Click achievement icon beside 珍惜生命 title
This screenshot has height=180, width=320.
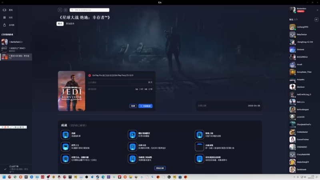click(x=66, y=158)
